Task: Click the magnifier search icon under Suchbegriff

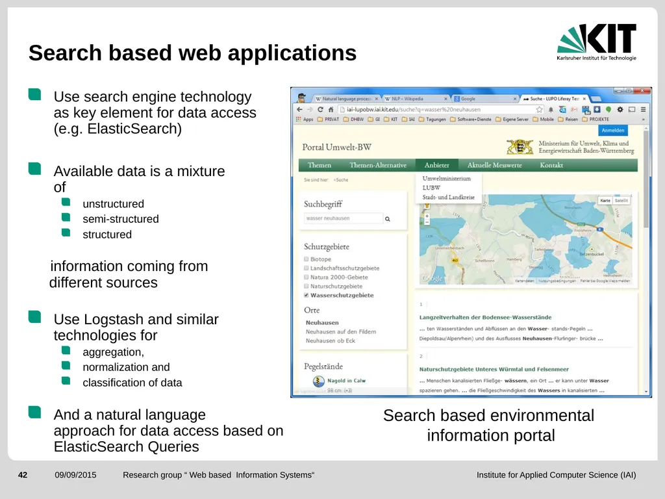Action: coord(387,219)
